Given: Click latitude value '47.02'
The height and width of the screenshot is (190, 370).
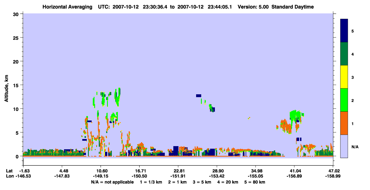Looking at the screenshot, I should (333, 171).
